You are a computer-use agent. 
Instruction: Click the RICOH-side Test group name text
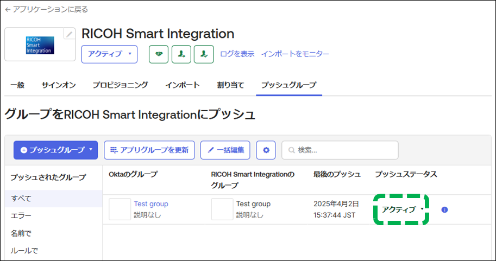(253, 204)
